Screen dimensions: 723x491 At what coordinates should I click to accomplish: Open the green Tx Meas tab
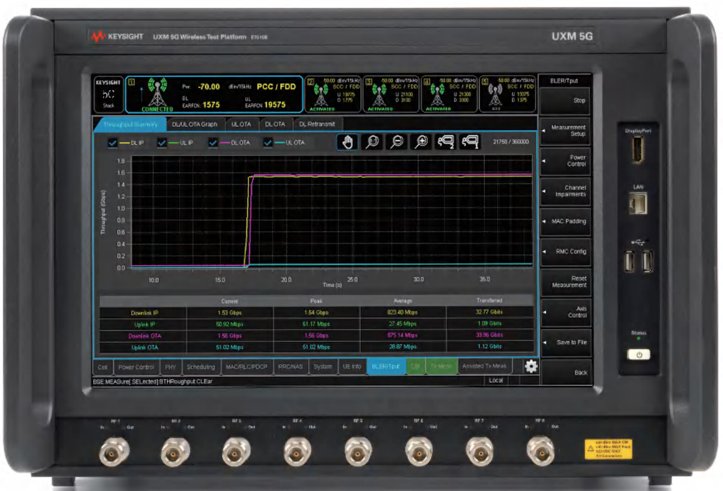click(442, 367)
